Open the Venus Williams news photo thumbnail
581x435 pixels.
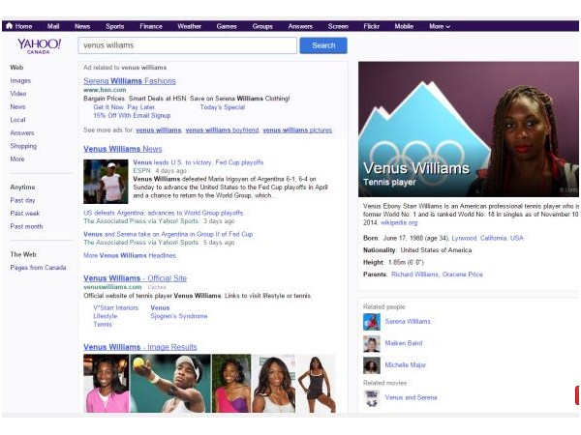point(106,182)
